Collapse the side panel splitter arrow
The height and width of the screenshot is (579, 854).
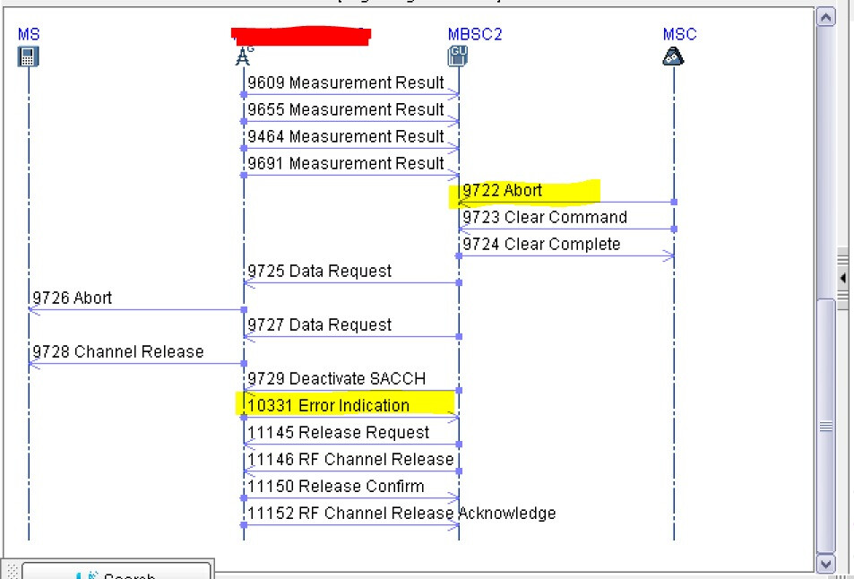[x=843, y=278]
